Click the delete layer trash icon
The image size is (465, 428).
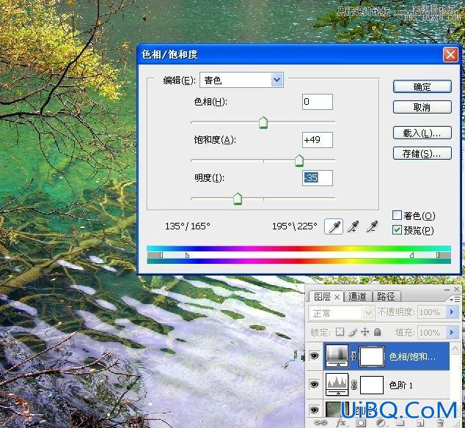point(440,423)
